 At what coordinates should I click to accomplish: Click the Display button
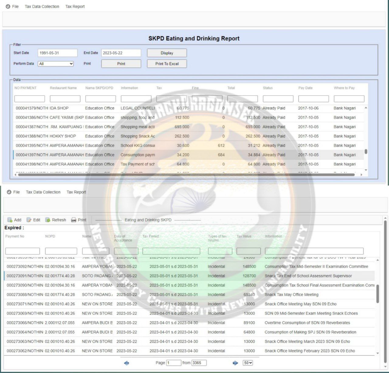click(x=167, y=53)
